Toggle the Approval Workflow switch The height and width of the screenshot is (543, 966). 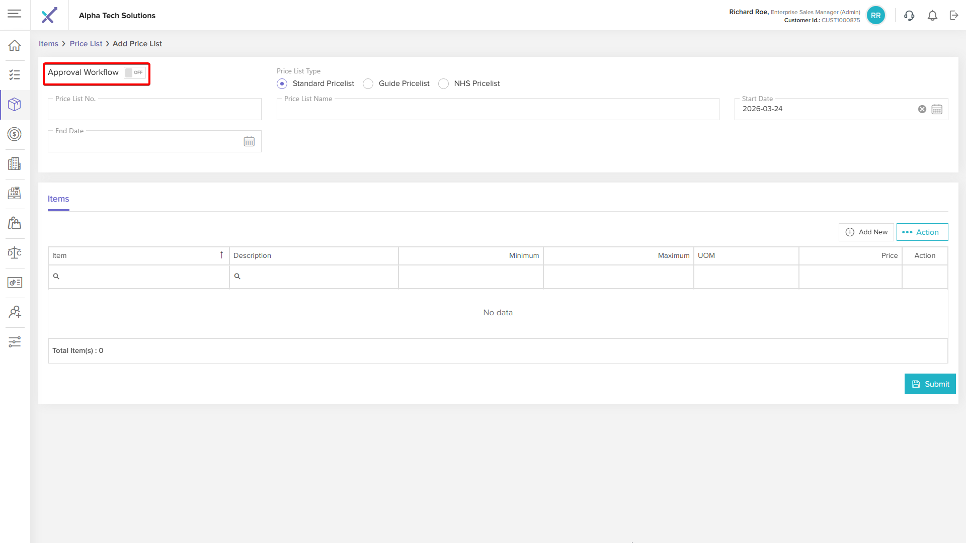(x=134, y=73)
